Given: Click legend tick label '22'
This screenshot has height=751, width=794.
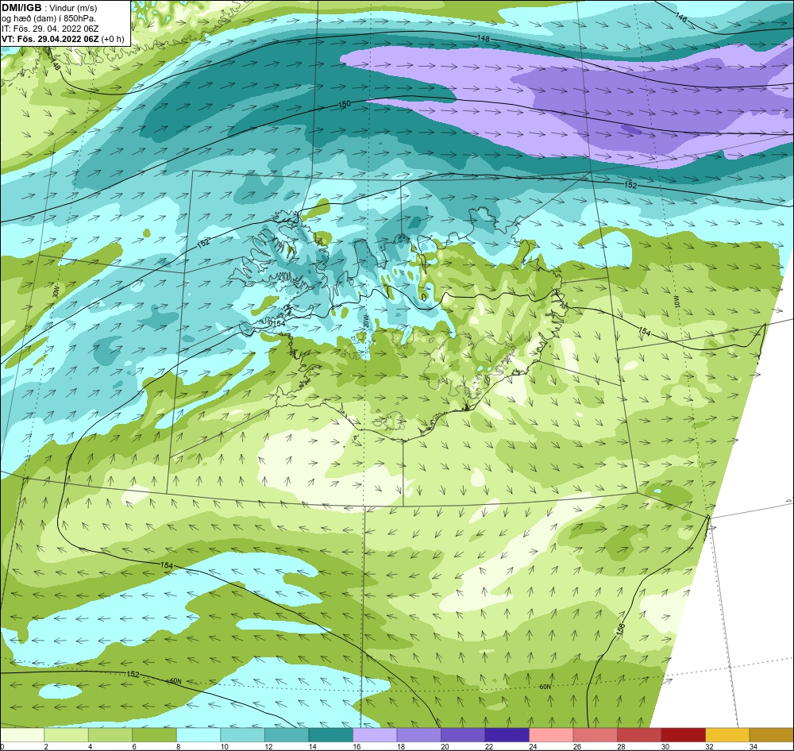Looking at the screenshot, I should click(489, 746).
